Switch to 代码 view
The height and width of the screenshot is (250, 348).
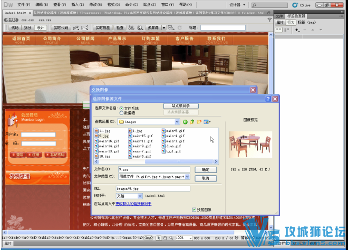[15, 28]
